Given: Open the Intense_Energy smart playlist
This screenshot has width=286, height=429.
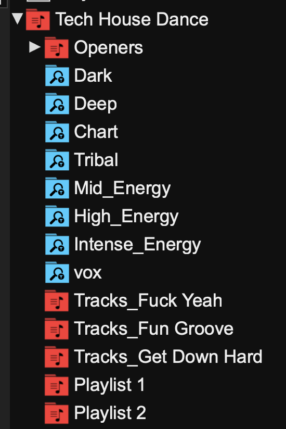Looking at the screenshot, I should [137, 245].
